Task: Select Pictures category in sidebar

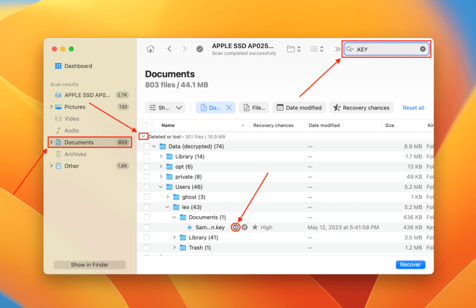Action: [x=92, y=107]
